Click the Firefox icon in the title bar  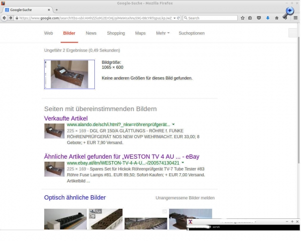click(x=3, y=3)
